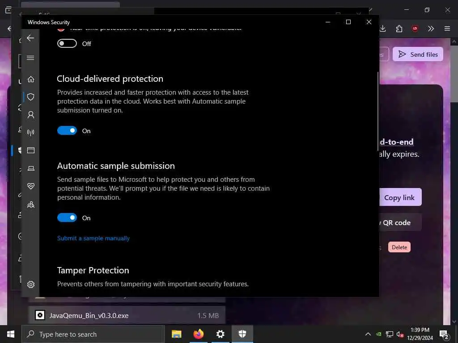458x343 pixels.
Task: Show hidden system tray icons
Action: [368, 334]
